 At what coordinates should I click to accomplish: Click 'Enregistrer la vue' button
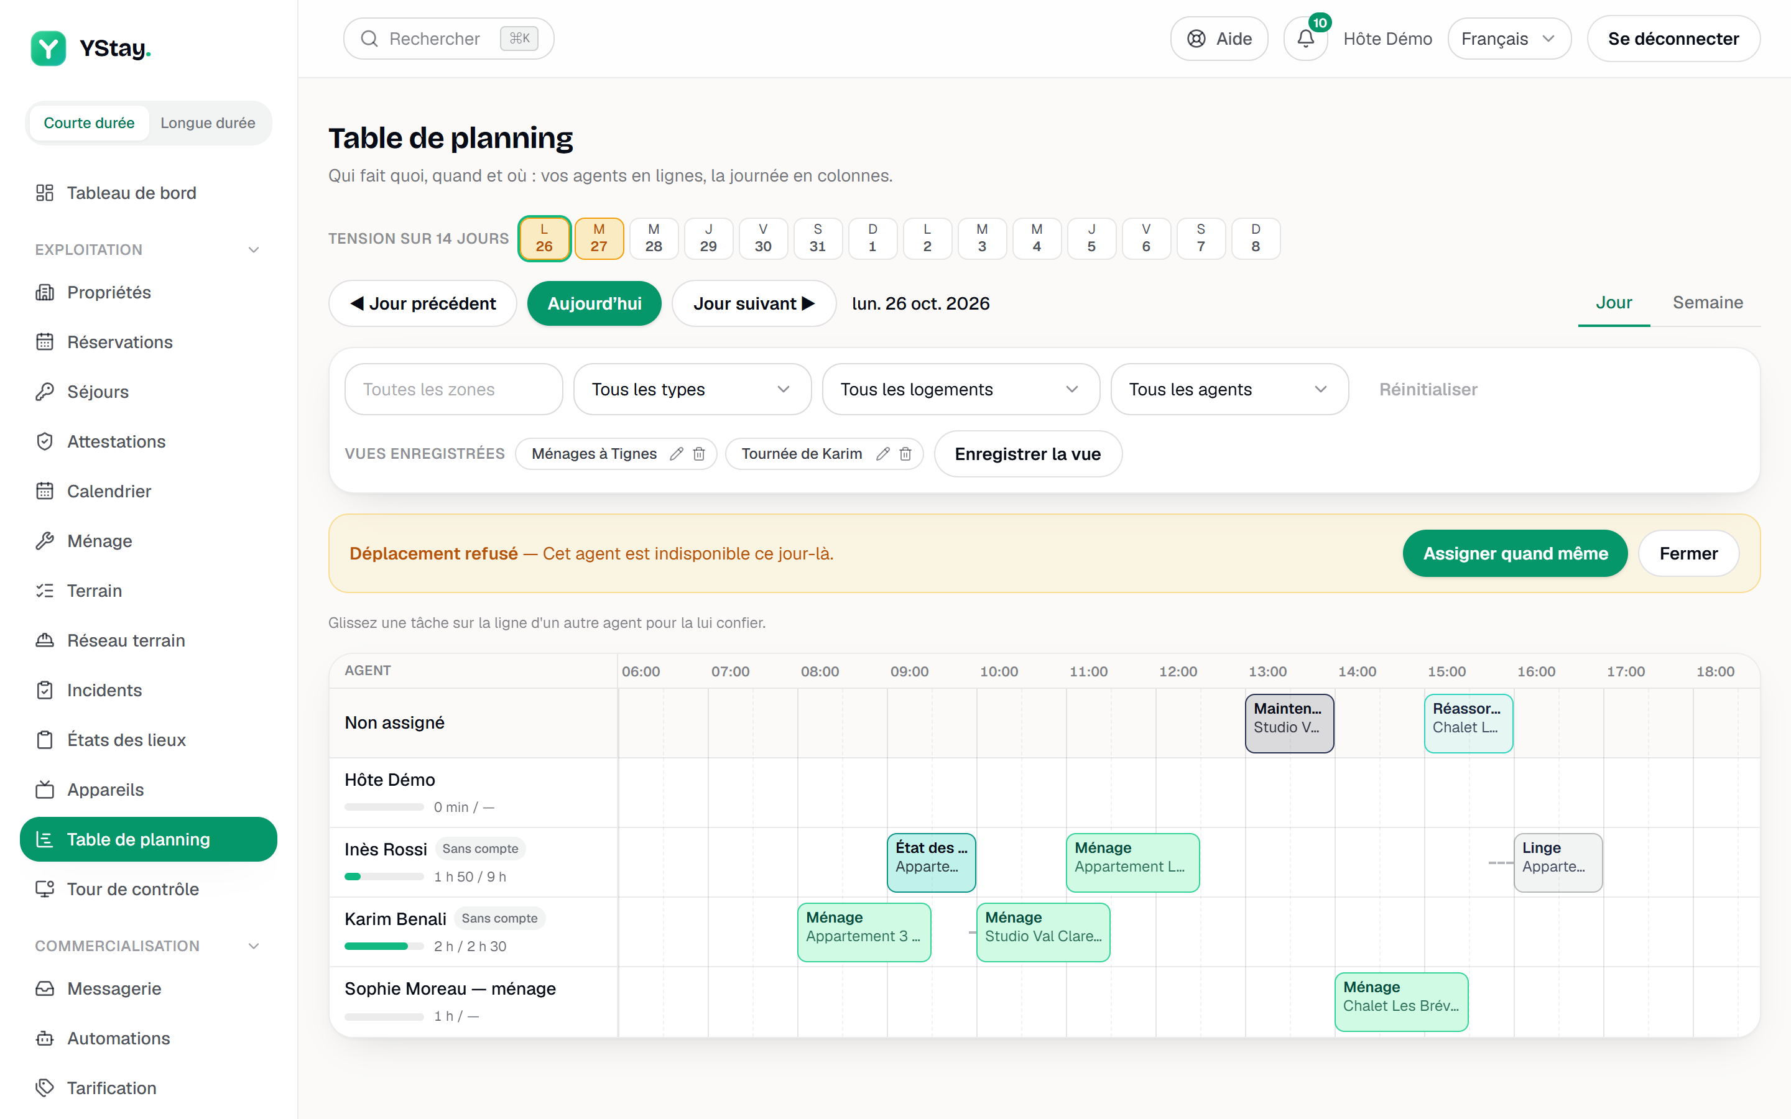1027,454
